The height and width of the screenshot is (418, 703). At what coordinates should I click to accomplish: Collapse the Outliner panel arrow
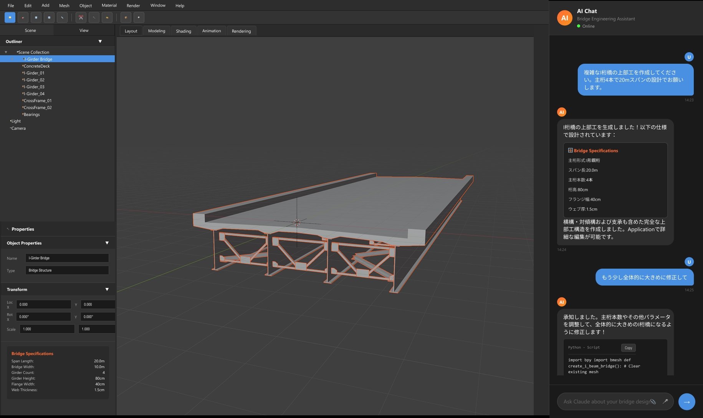(100, 41)
